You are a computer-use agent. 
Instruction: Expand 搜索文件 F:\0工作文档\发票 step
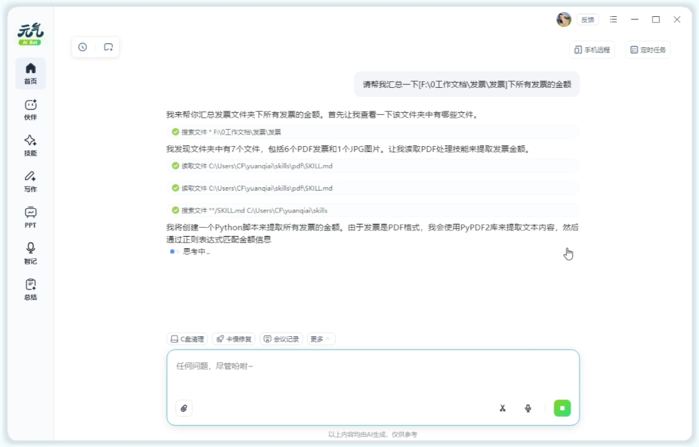click(373, 132)
